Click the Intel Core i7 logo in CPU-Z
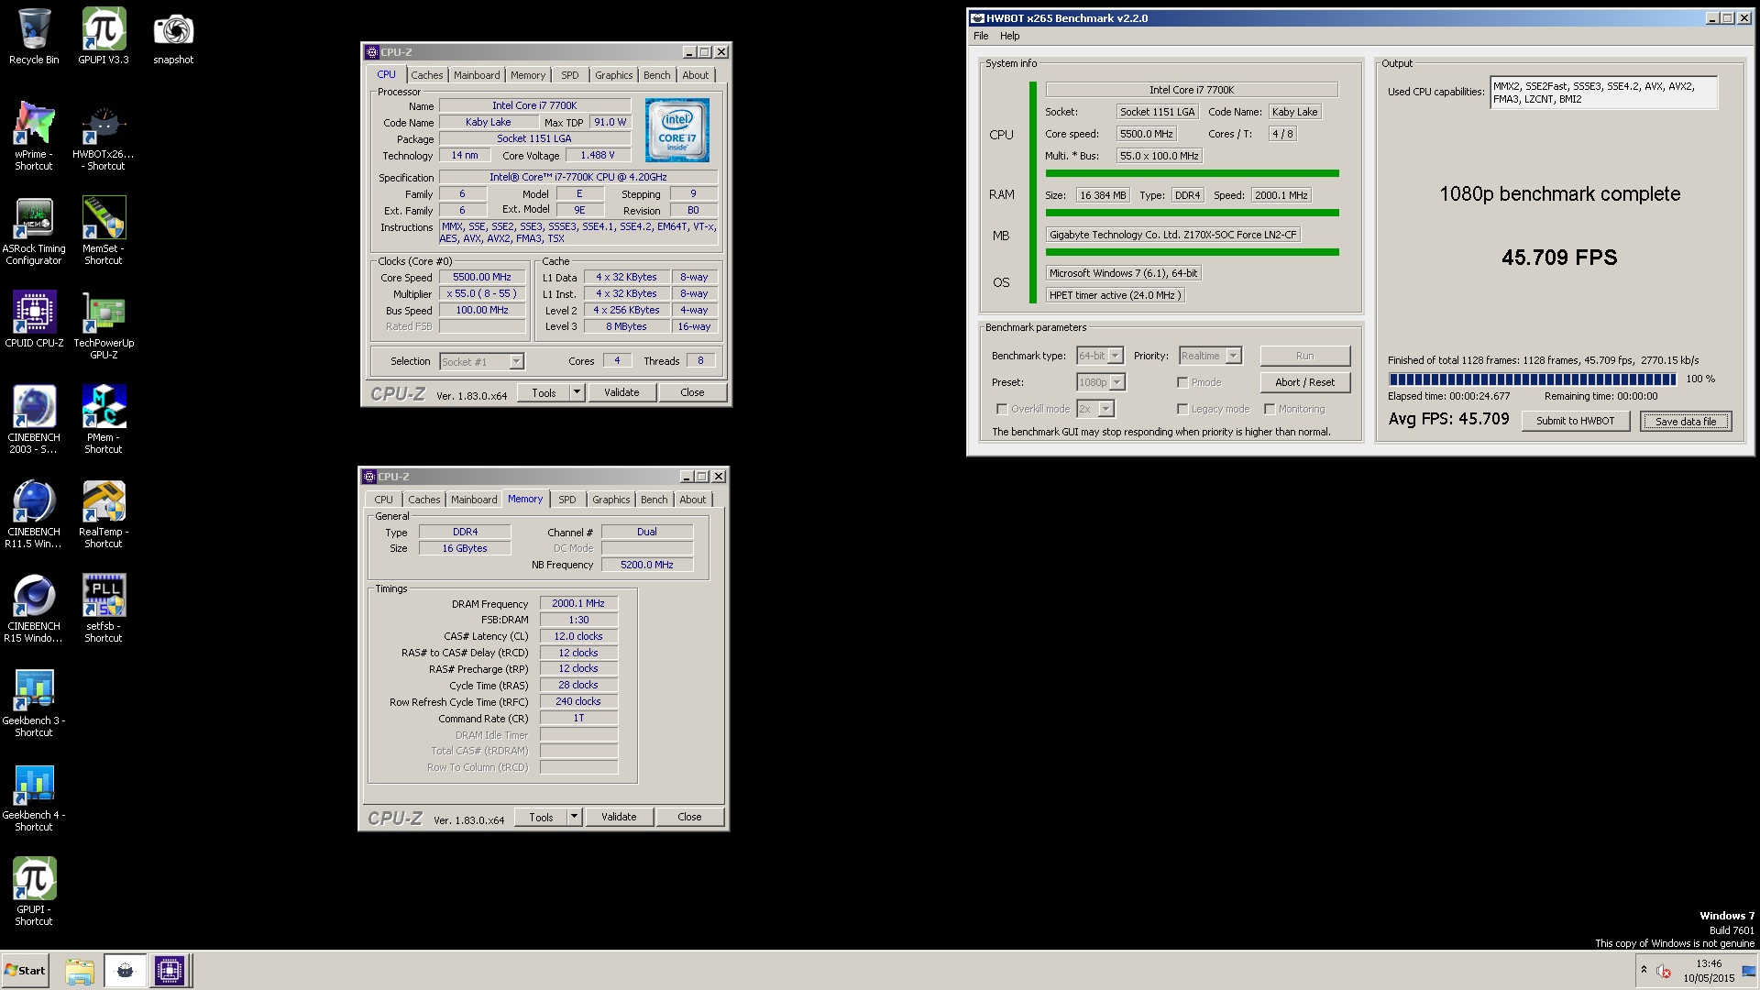The height and width of the screenshot is (990, 1760). (x=676, y=131)
